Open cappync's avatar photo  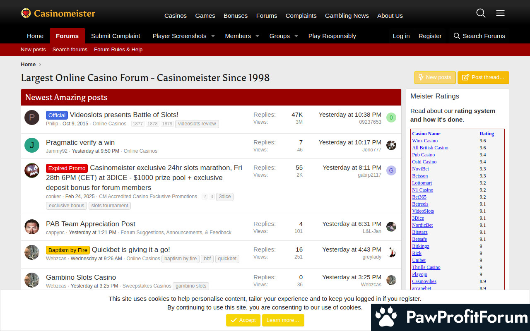click(x=32, y=227)
